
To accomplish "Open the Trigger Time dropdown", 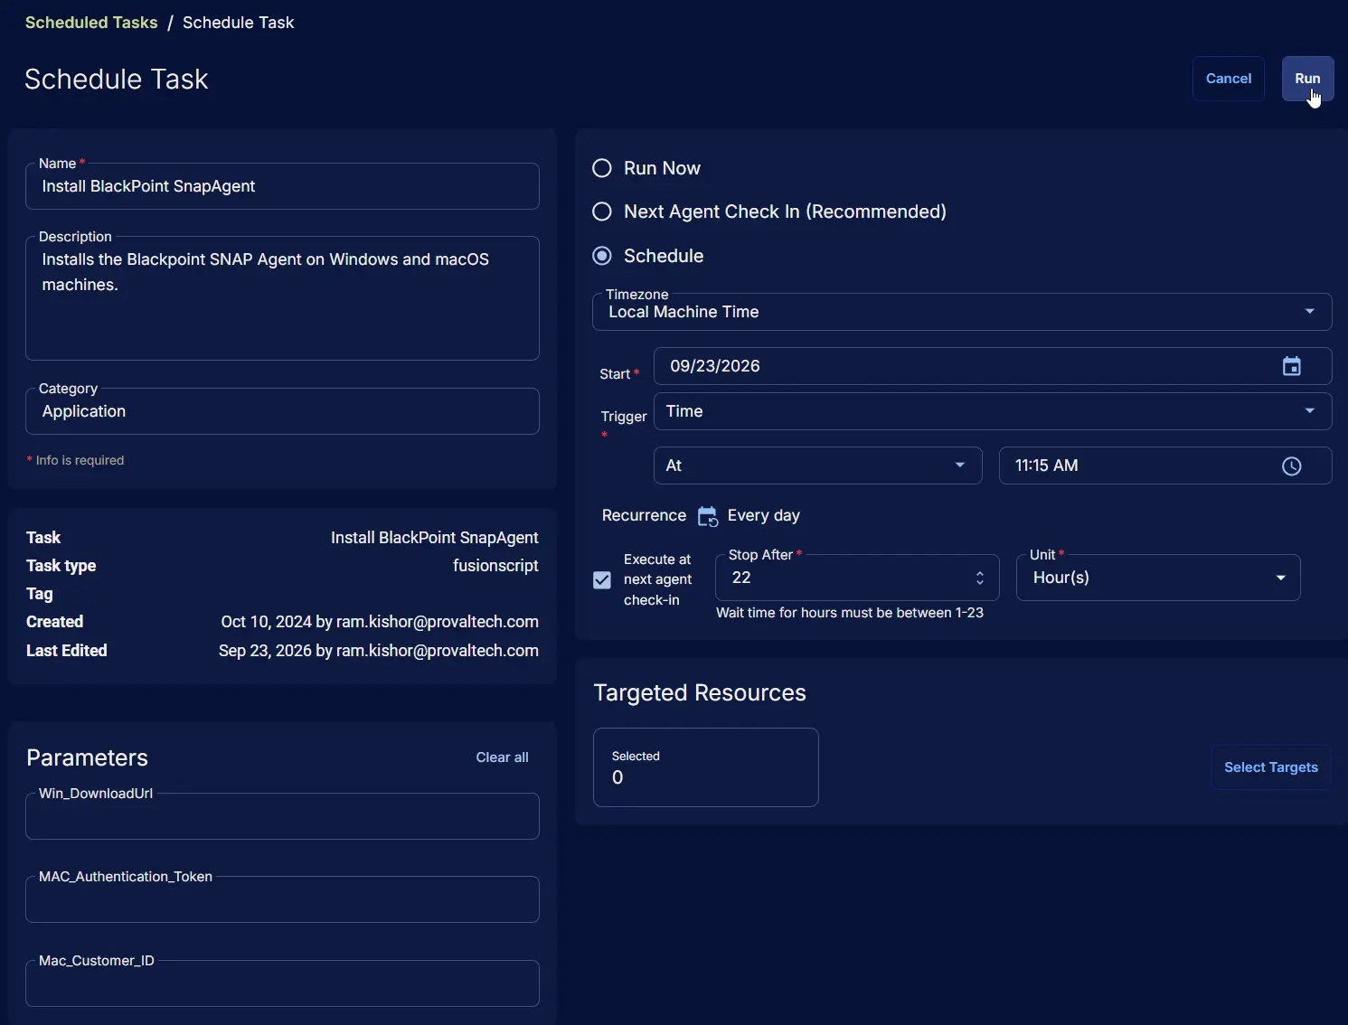I will 993,411.
